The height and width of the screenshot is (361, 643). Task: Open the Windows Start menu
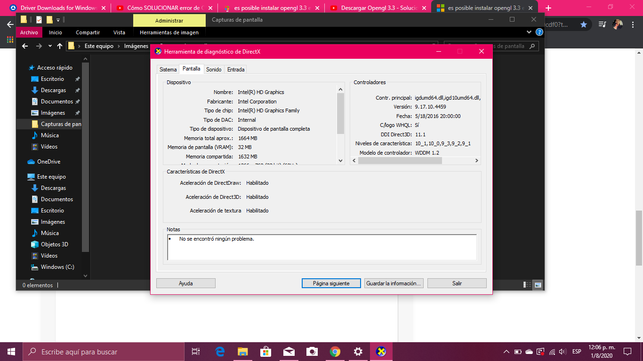11,352
